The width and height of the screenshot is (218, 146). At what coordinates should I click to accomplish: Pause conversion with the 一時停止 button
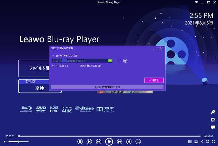click(x=154, y=80)
